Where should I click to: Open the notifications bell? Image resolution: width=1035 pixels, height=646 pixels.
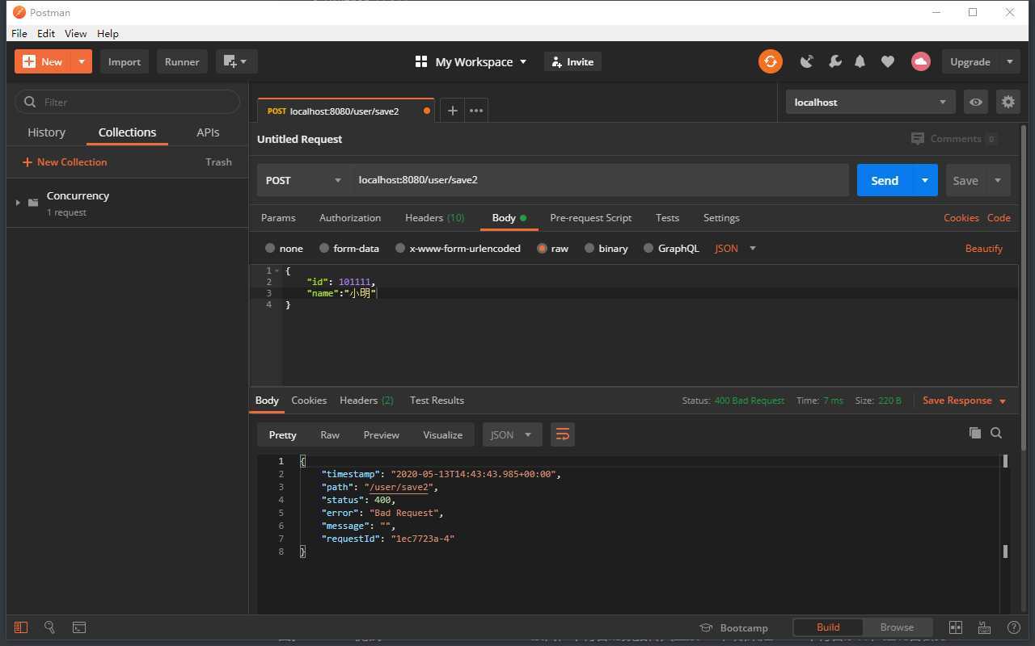coord(860,61)
